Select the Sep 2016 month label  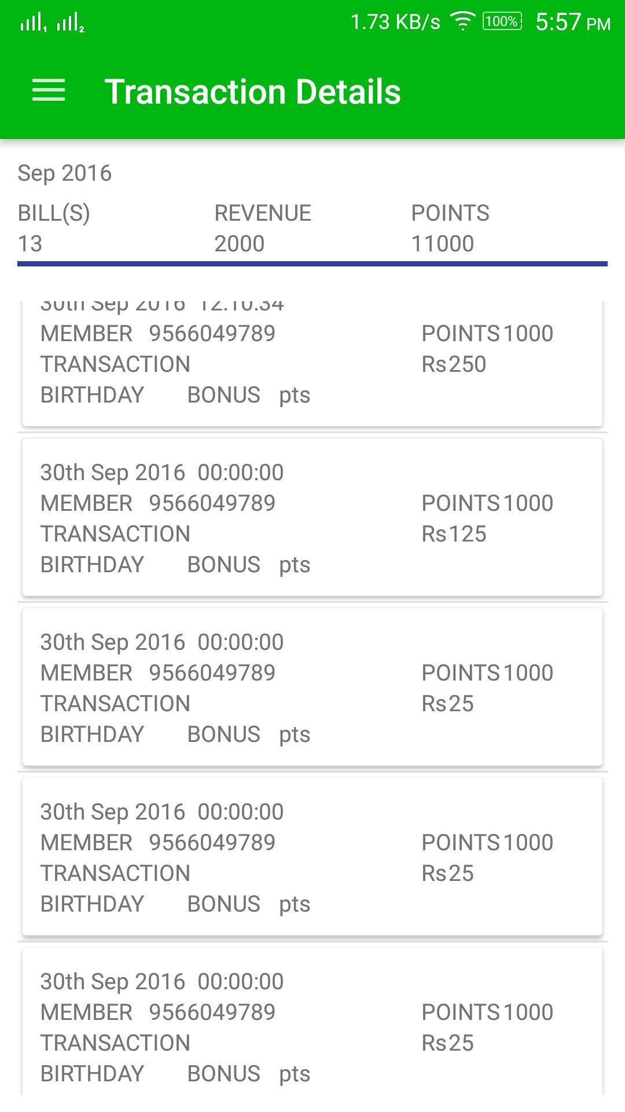click(x=64, y=173)
